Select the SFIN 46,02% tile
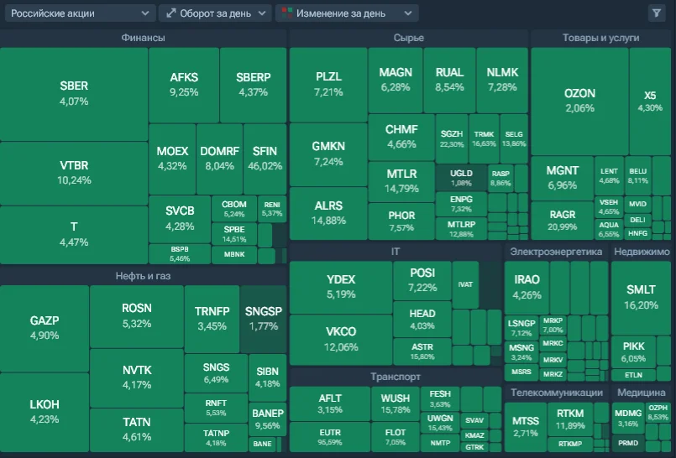This screenshot has height=458, width=676. (x=265, y=159)
